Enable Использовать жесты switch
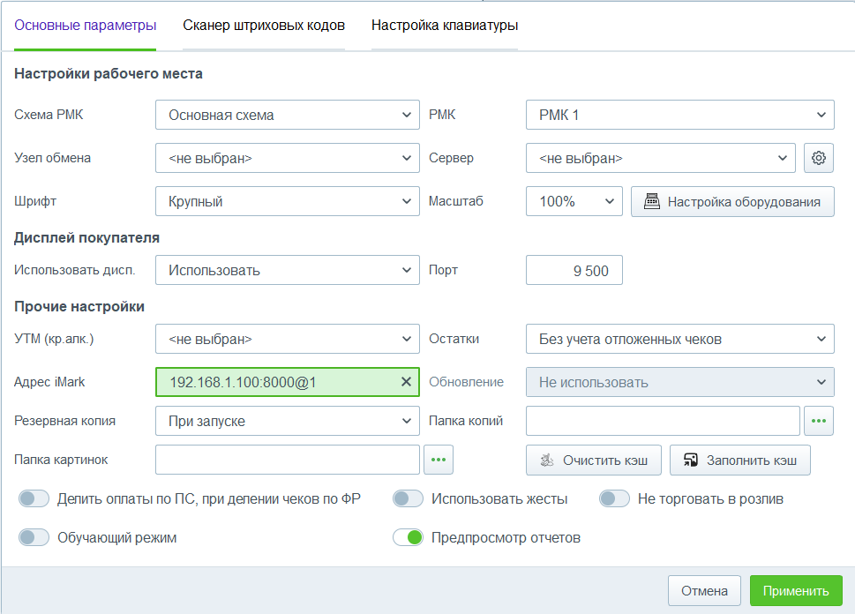This screenshot has height=614, width=855. pyautogui.click(x=409, y=499)
